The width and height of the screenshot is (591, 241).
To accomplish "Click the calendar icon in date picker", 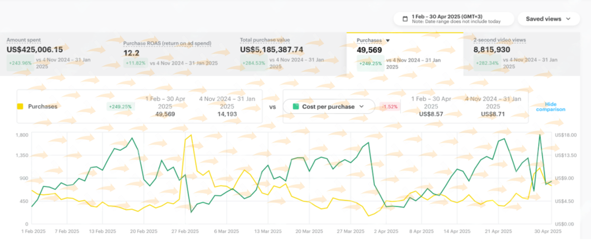I will click(x=405, y=19).
